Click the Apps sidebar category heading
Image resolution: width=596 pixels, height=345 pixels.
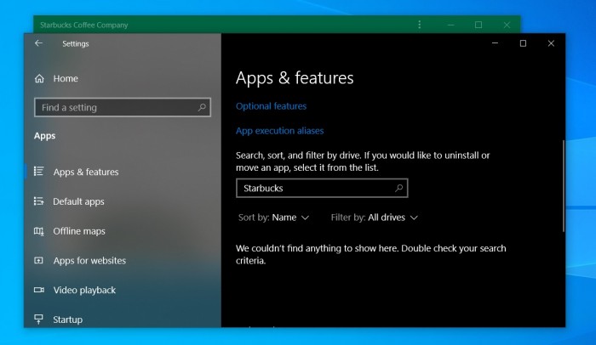[44, 136]
